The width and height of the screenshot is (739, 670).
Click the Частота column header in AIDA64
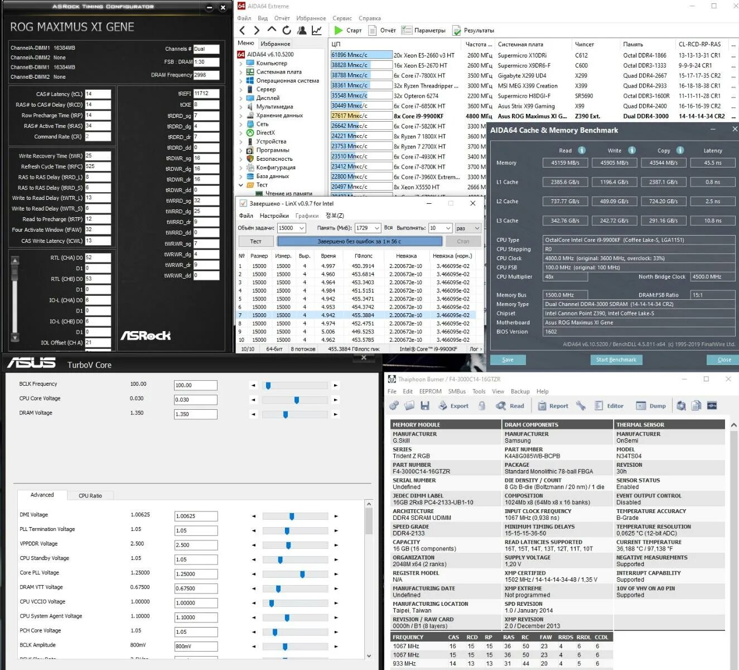click(479, 44)
